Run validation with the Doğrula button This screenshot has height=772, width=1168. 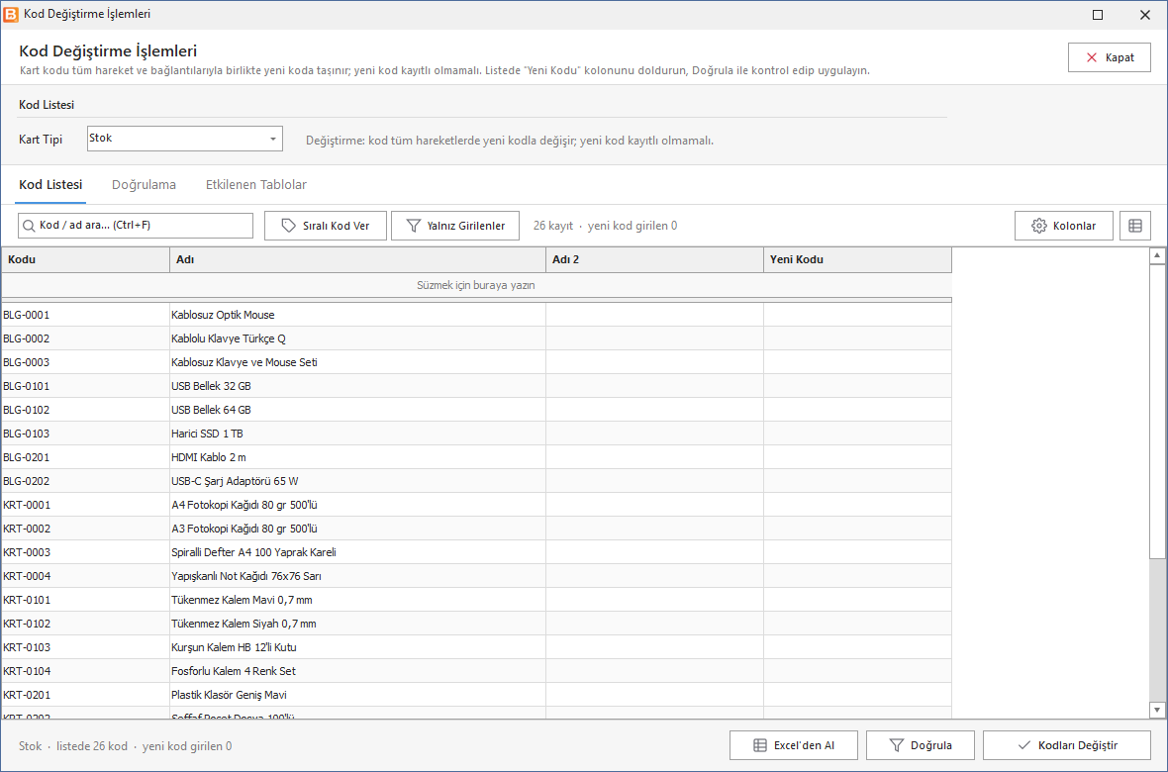pyautogui.click(x=921, y=745)
